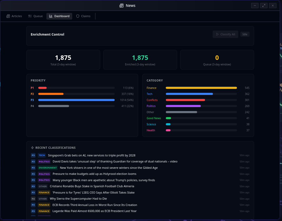Open the Claims tab
Screen dimensions: 282x221
pyautogui.click(x=83, y=16)
